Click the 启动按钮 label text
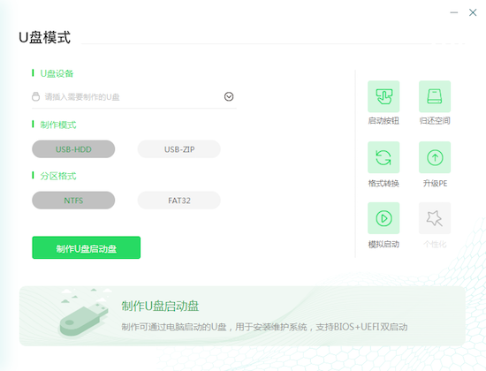 coord(383,120)
